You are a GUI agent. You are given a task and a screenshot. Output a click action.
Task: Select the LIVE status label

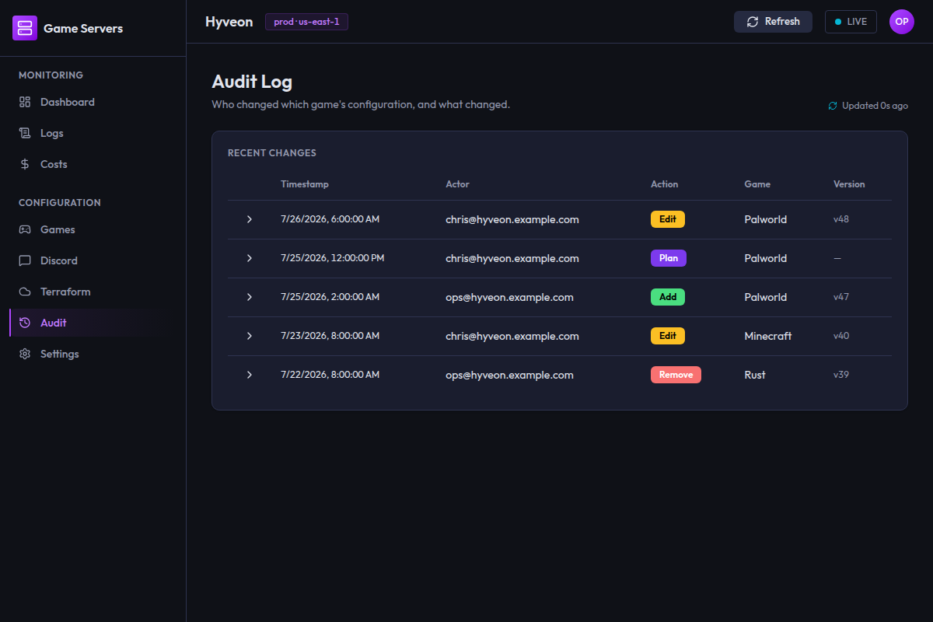[857, 22]
